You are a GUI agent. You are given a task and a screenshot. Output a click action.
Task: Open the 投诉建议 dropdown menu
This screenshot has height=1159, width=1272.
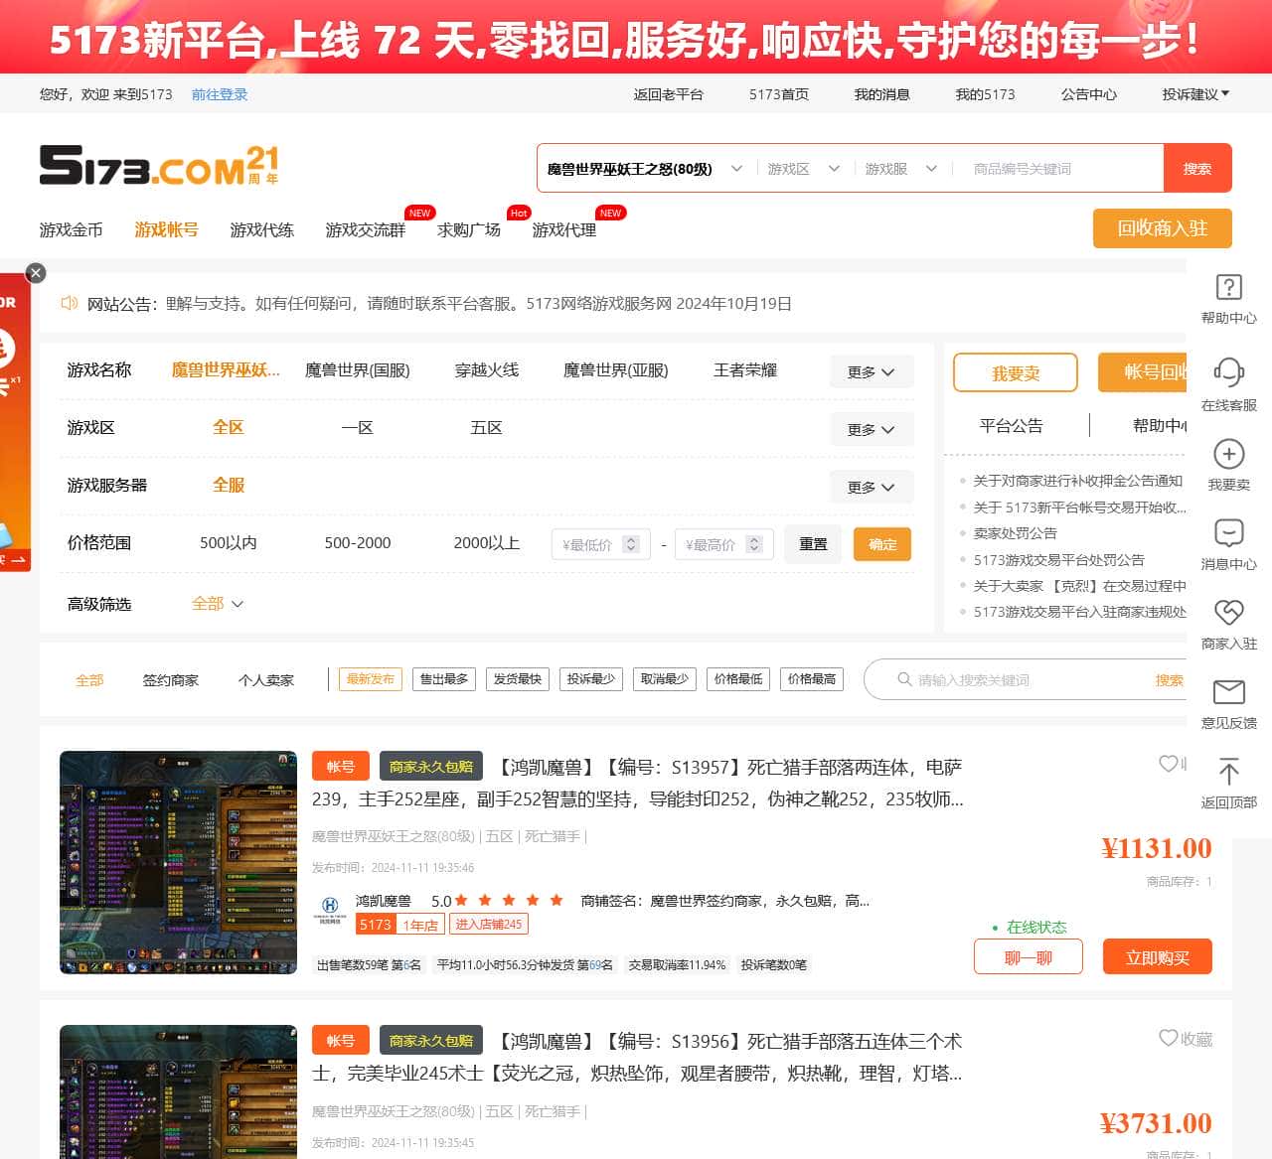[x=1195, y=94]
